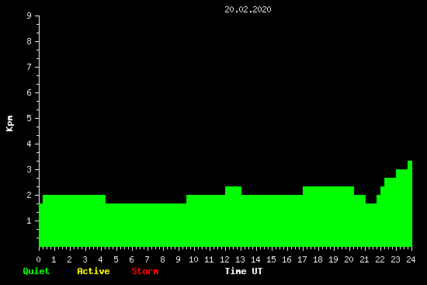Viewport: 427px width, 285px height.
Task: Click the Storm legend label
Action: [145, 271]
